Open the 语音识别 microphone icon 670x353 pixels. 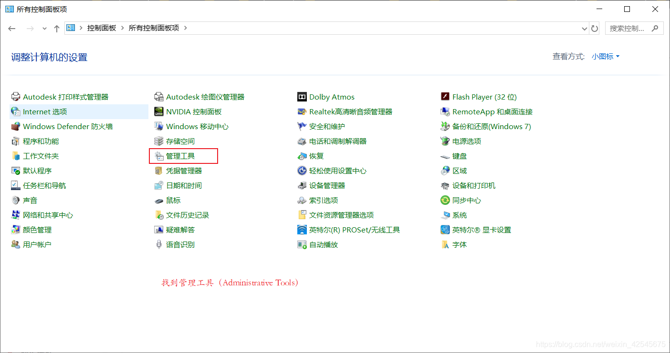pyautogui.click(x=159, y=245)
